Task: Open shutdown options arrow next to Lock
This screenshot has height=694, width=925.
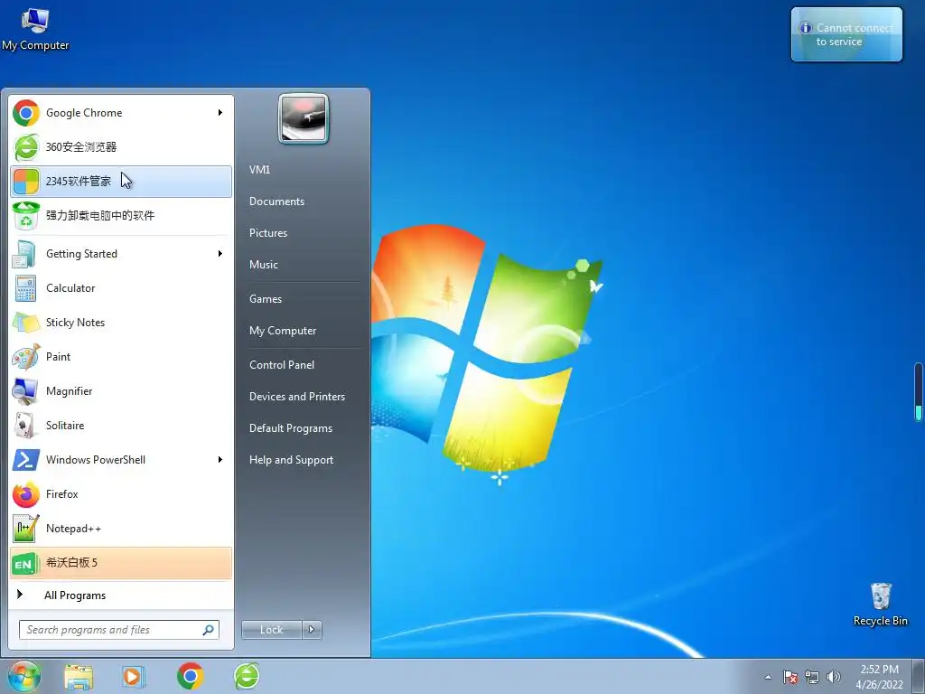Action: (312, 630)
